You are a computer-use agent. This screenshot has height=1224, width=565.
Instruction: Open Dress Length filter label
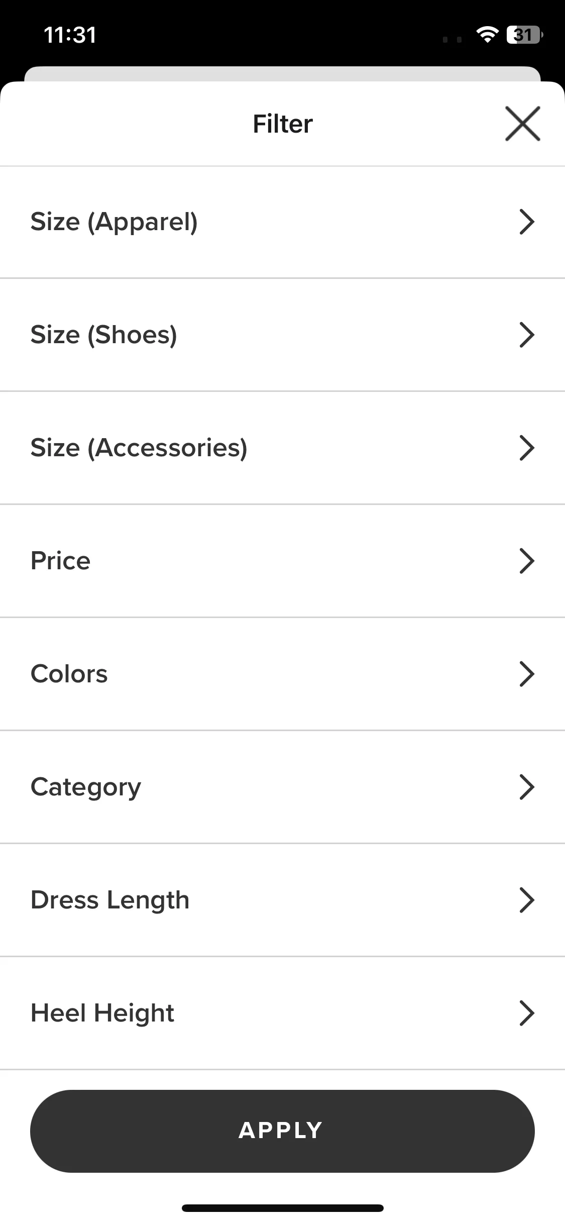110,900
